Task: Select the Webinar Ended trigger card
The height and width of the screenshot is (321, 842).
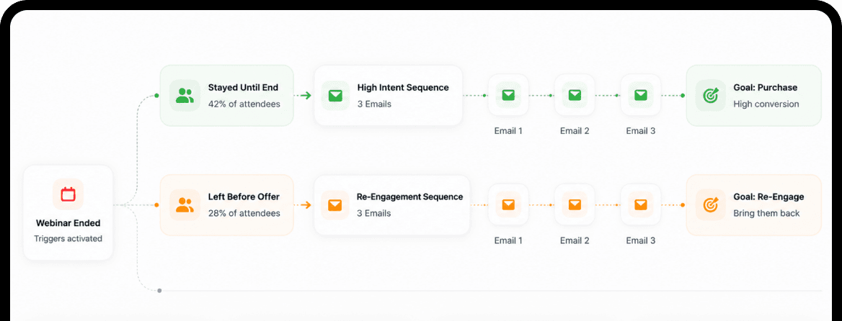Action: point(68,213)
